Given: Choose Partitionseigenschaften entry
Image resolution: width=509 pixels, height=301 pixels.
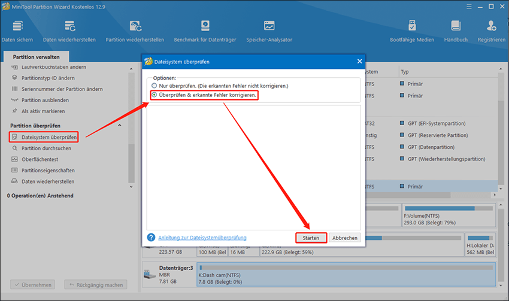Looking at the screenshot, I should click(48, 171).
